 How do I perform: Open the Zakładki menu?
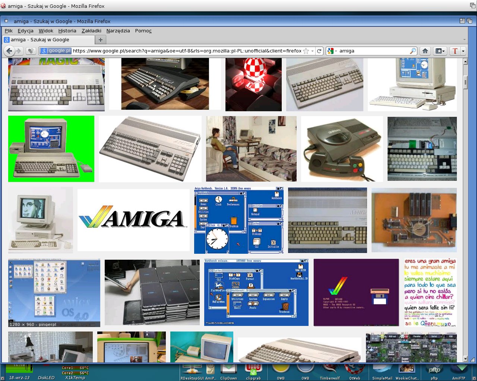pos(91,31)
